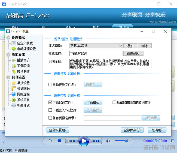Skip to next track
The image size is (177, 153).
(96, 141)
